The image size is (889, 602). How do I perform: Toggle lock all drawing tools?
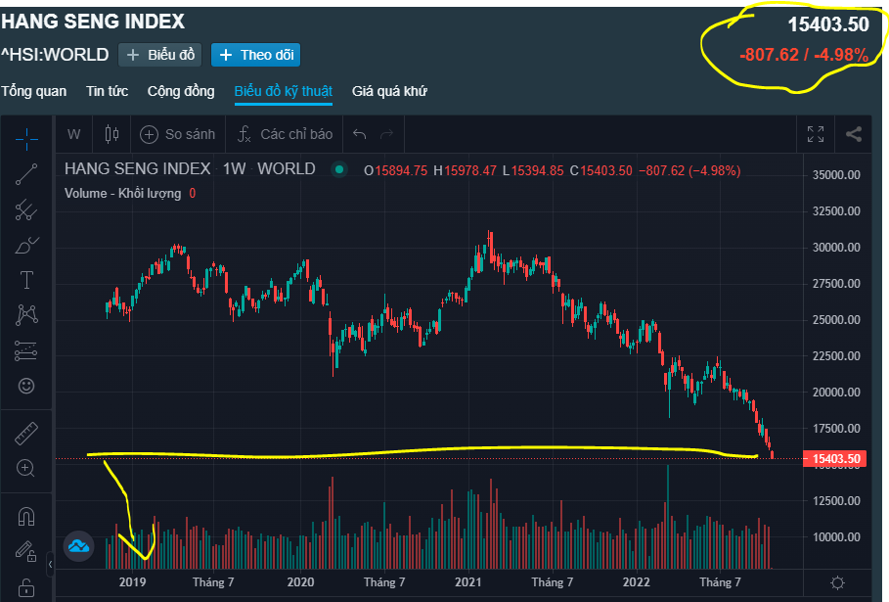(x=26, y=587)
